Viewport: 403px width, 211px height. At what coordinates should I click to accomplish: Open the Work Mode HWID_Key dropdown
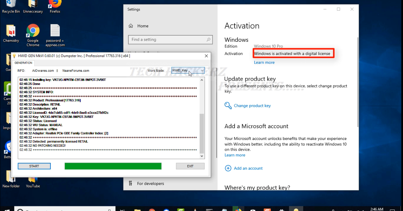click(188, 70)
